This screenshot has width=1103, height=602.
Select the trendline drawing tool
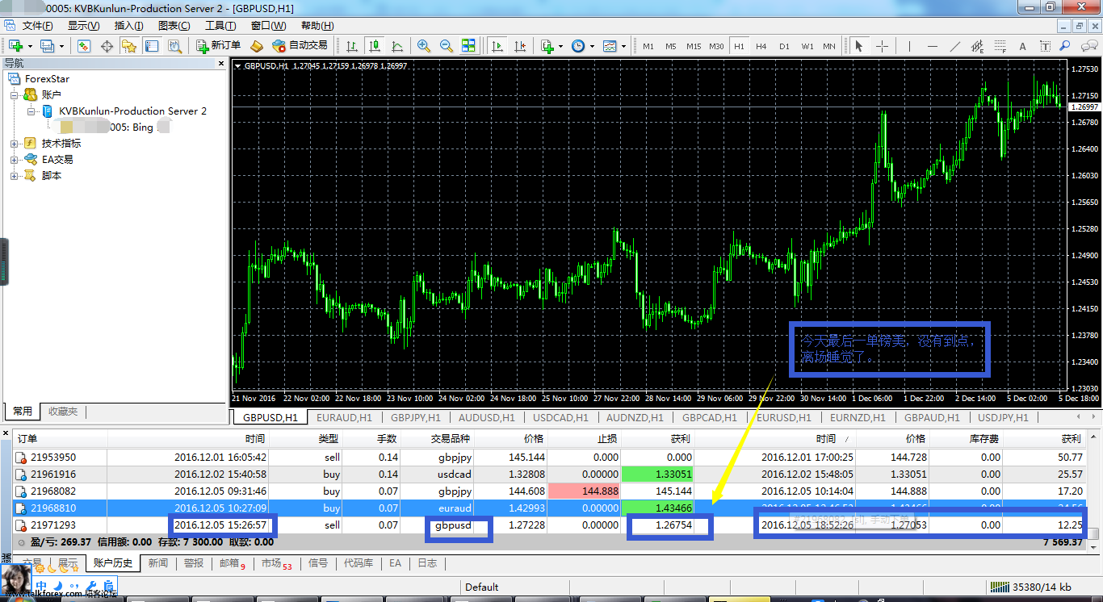(955, 46)
